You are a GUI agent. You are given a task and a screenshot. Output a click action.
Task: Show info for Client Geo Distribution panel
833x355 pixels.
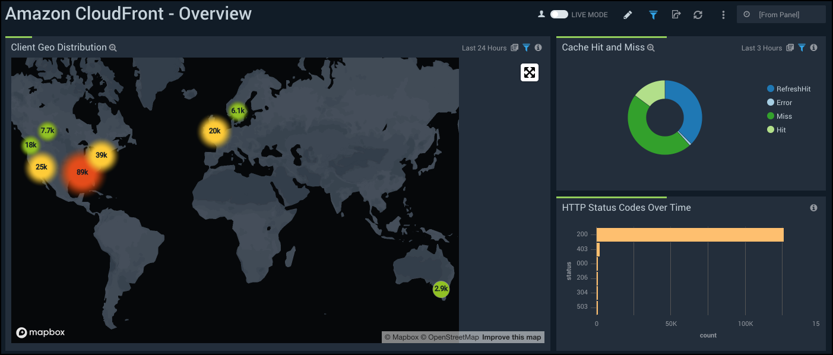coord(538,48)
